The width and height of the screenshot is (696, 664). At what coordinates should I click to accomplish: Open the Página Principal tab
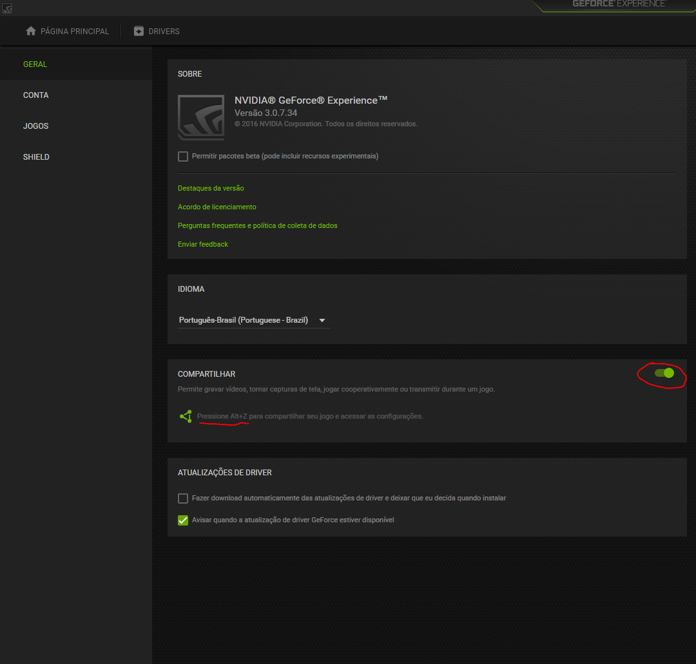pos(68,31)
